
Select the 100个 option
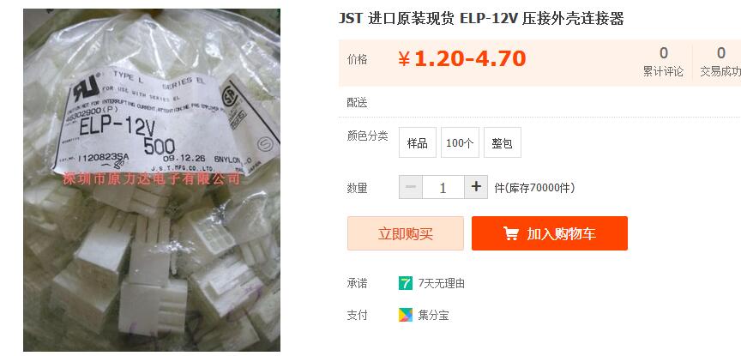click(x=460, y=142)
